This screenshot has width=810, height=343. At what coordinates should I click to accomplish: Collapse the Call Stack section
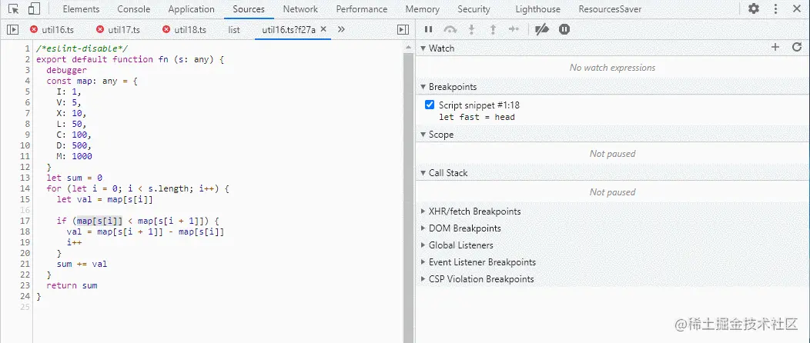pos(423,173)
